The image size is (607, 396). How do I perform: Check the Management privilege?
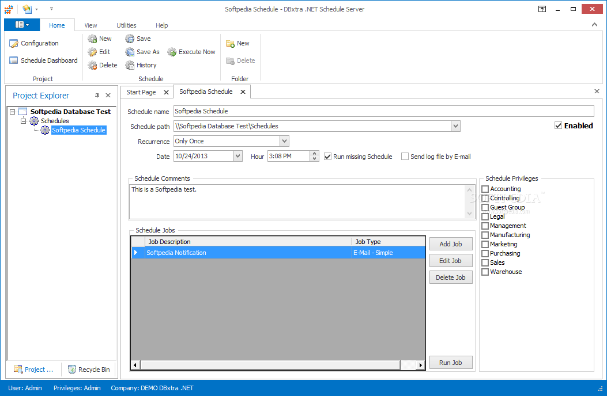(x=485, y=226)
